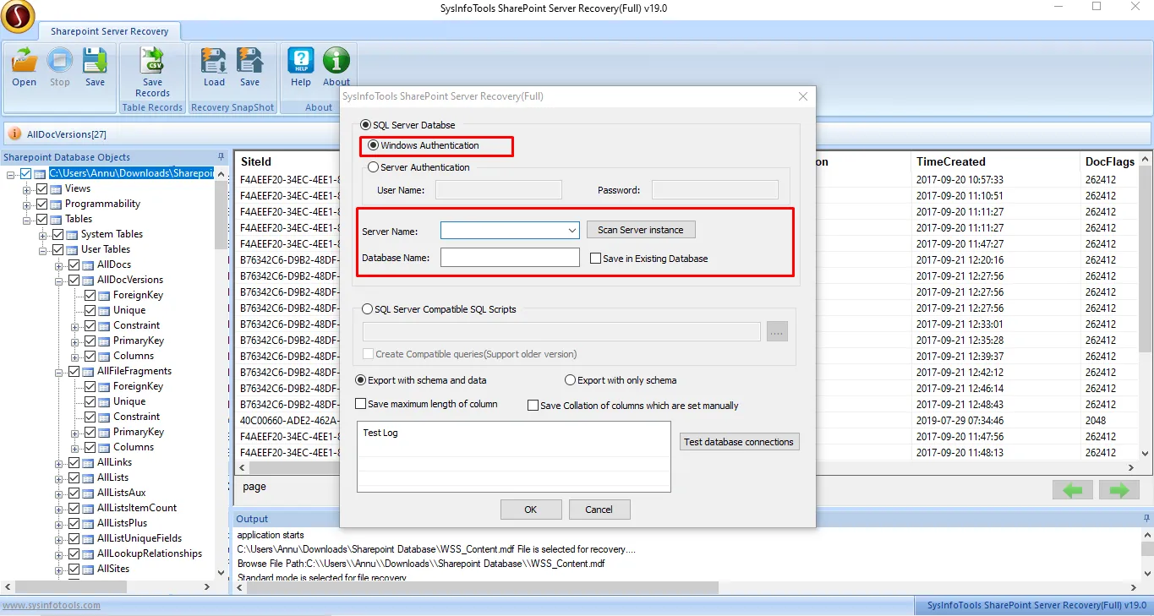
Task: Switch to Sharepoint Server Recovery ribbon tab
Action: coord(109,31)
